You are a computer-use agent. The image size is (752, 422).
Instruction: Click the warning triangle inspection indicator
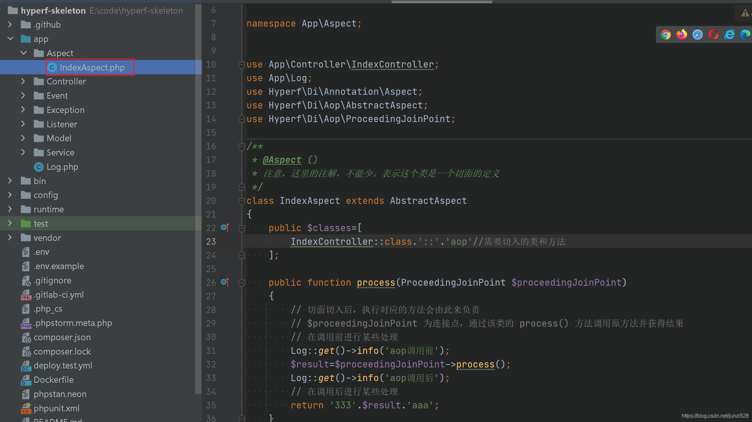tap(745, 13)
